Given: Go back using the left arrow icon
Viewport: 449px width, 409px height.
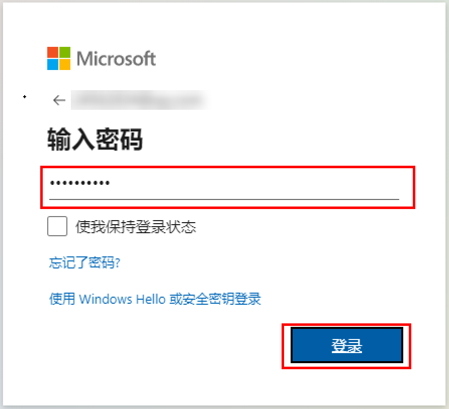Looking at the screenshot, I should click(59, 100).
